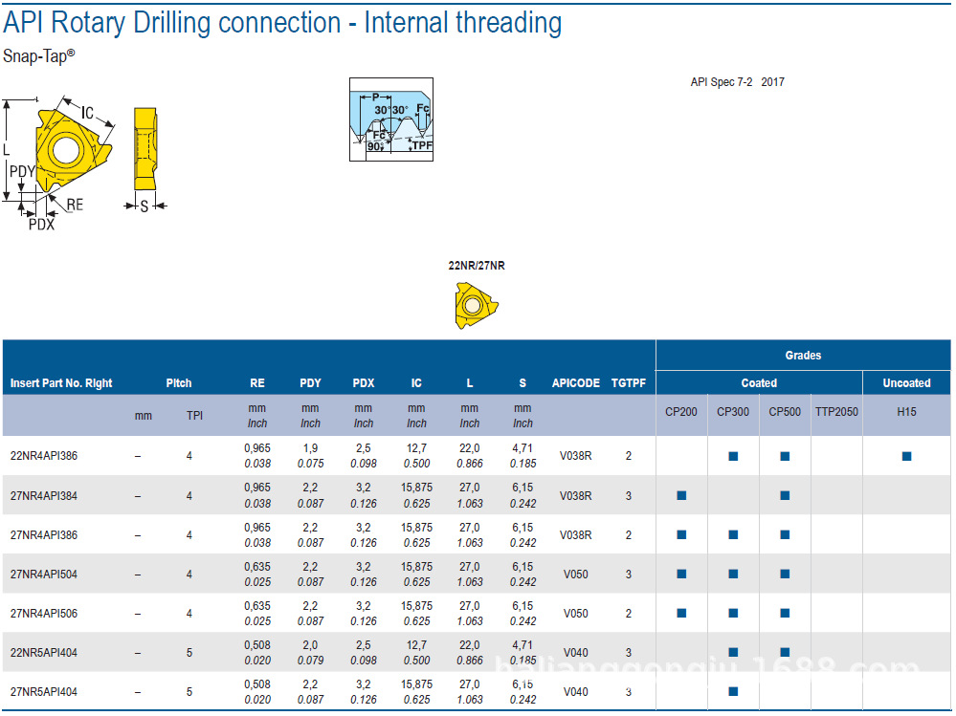Click the 2,0 PDY value for 22NR5API404
The width and height of the screenshot is (956, 716).
[310, 644]
